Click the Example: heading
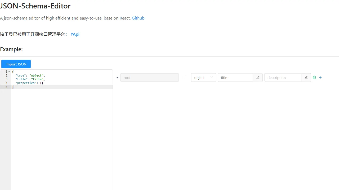The height and width of the screenshot is (190, 339). (11, 49)
